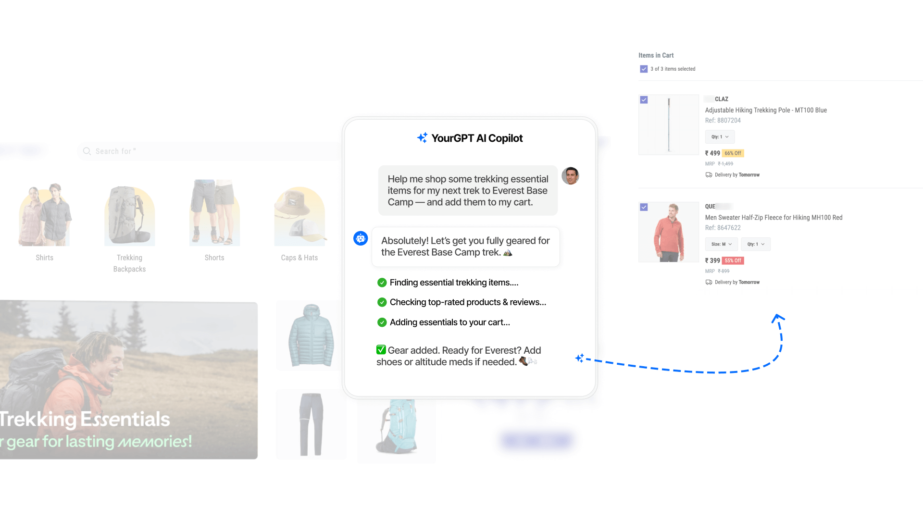Click the ₹ 499 price
This screenshot has width=923, height=519.
click(x=712, y=153)
